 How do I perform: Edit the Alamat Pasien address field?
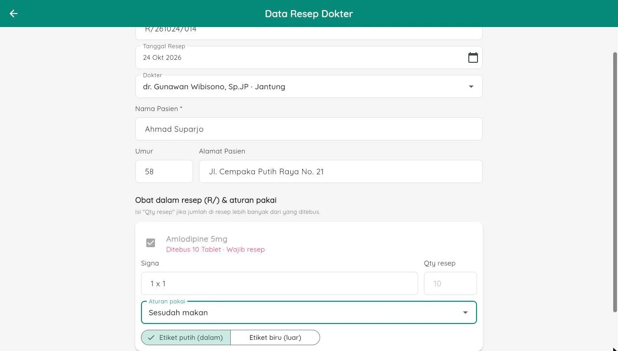tap(341, 171)
